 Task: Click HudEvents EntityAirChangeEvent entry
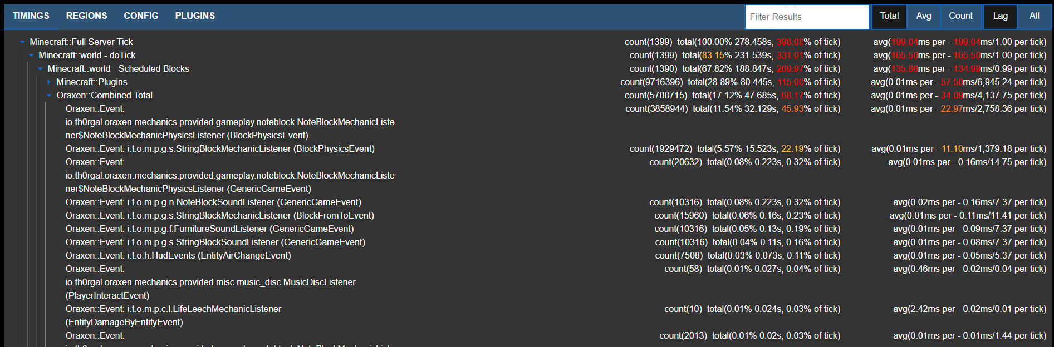pos(178,256)
